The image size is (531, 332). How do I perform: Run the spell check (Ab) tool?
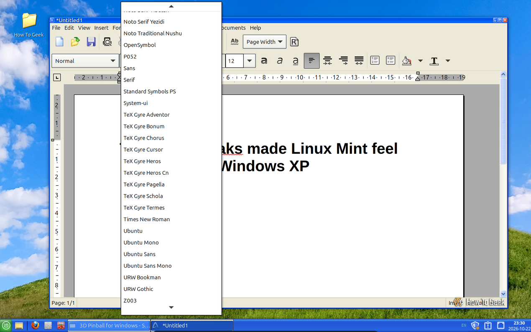coord(235,42)
